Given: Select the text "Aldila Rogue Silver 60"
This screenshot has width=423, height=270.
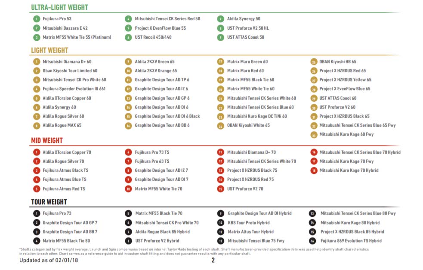Looking at the screenshot, I should (63, 116).
